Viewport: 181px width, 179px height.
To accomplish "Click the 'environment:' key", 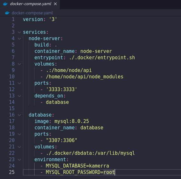I will [52, 160].
